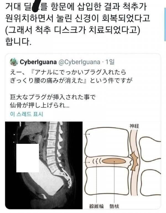Open the spine CT scan image

[x=44, y=165]
